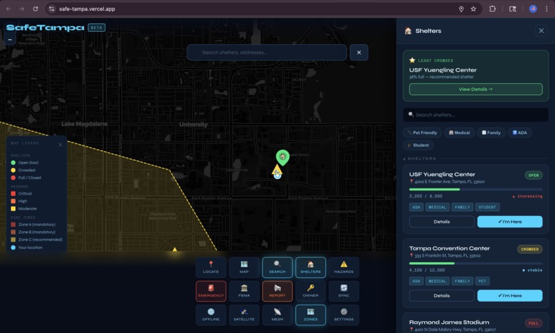Click the Search shelters field in side panel
This screenshot has width=555, height=333.
(476, 115)
